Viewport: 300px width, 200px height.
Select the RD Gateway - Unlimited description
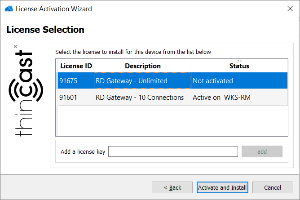[143, 80]
